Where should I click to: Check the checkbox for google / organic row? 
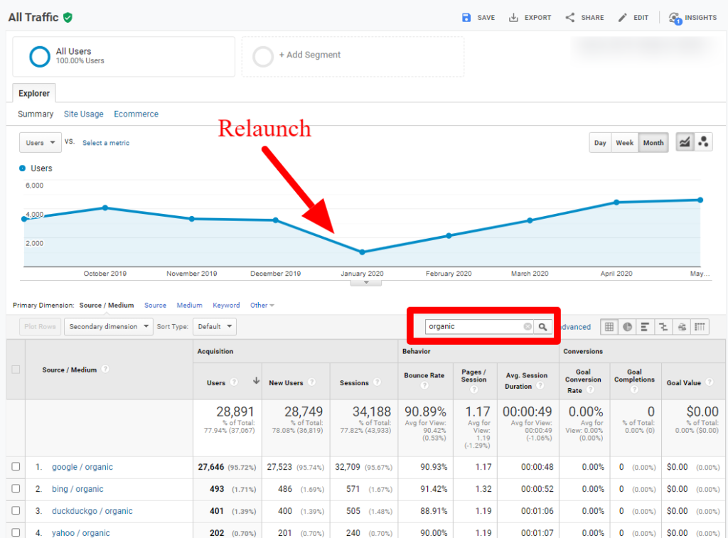point(16,467)
